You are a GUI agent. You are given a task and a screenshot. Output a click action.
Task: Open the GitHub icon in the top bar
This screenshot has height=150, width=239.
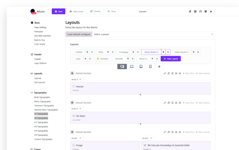(200, 11)
